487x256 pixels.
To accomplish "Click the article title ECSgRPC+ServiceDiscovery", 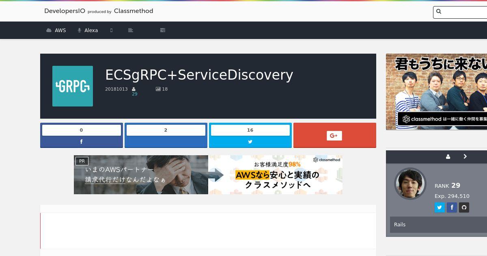I will 199,75.
